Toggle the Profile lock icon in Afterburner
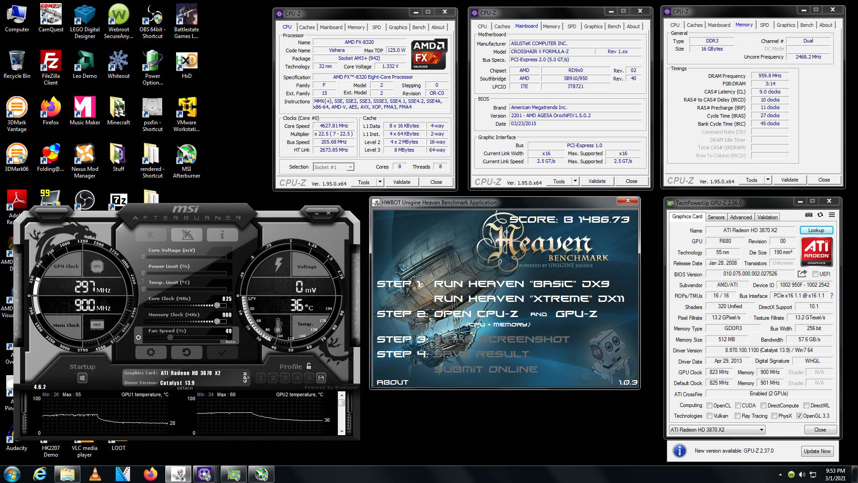The width and height of the screenshot is (858, 483). click(x=309, y=366)
